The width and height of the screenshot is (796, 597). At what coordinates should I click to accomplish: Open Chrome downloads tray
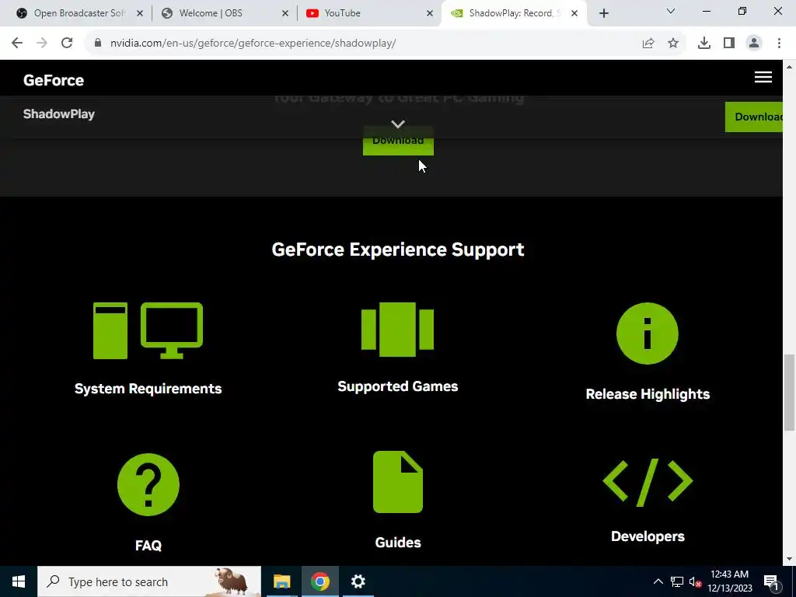tap(704, 44)
